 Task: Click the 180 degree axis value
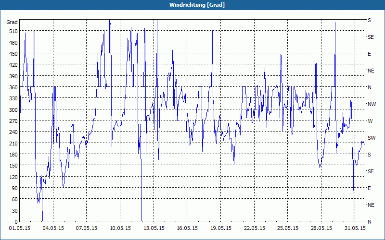[13, 155]
